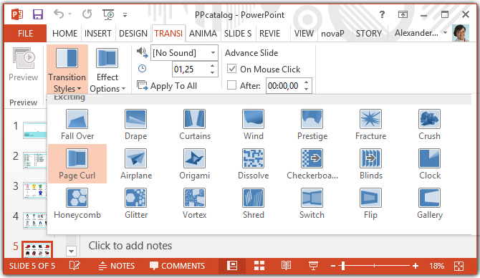Image resolution: width=480 pixels, height=278 pixels.
Task: Save the presentation with the floppy icon
Action: (38, 14)
